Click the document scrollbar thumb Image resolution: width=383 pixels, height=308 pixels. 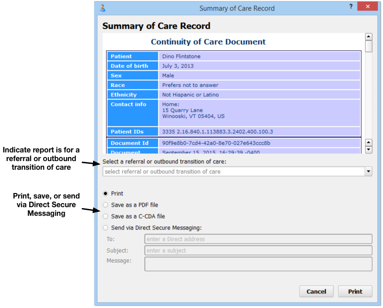point(368,46)
